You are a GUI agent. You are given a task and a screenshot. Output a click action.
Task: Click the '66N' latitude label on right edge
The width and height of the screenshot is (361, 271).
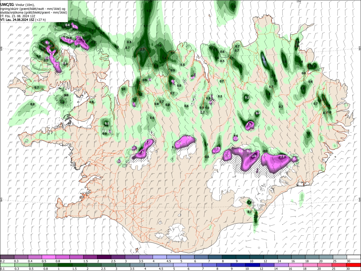360,48
